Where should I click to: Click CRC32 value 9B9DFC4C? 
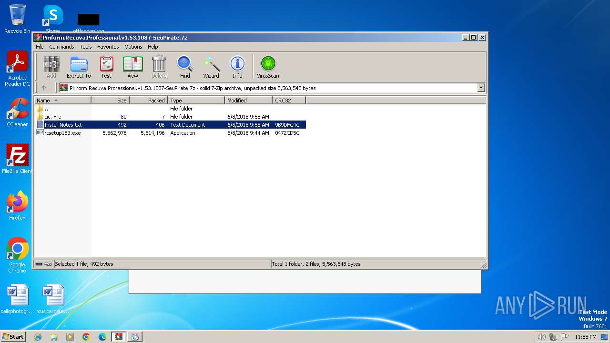(x=287, y=125)
